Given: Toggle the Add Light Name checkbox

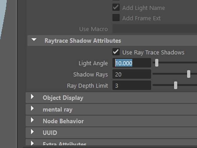Looking at the screenshot, I should (x=116, y=7).
